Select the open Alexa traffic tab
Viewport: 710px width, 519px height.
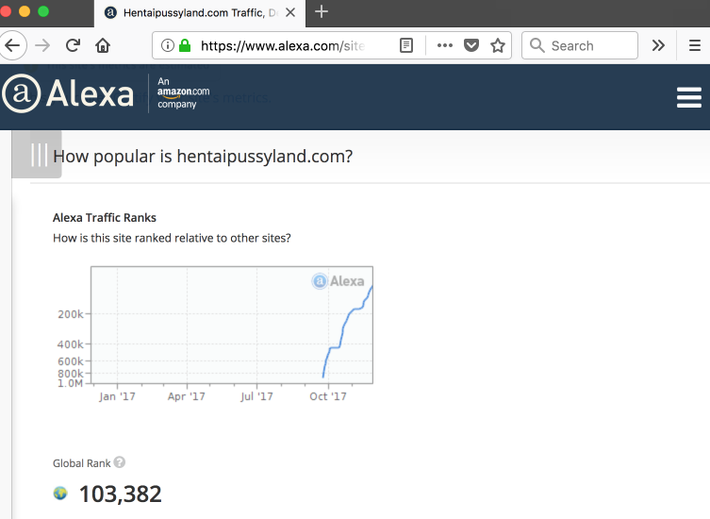198,12
